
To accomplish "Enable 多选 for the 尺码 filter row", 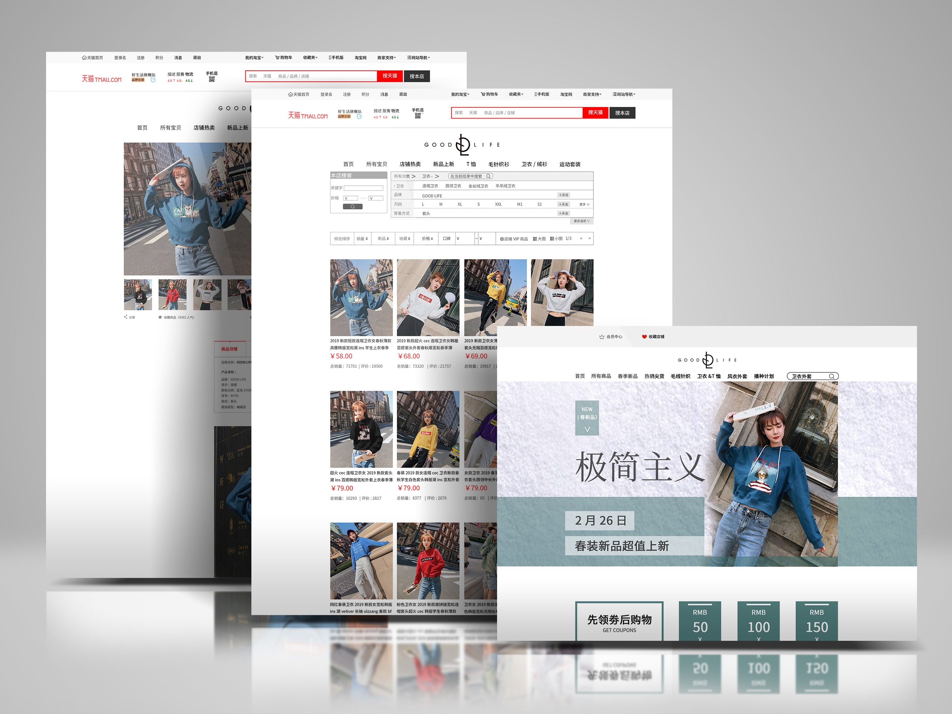I will [563, 205].
